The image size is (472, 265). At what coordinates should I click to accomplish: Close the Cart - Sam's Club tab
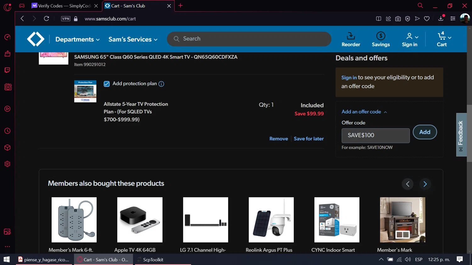point(169,6)
